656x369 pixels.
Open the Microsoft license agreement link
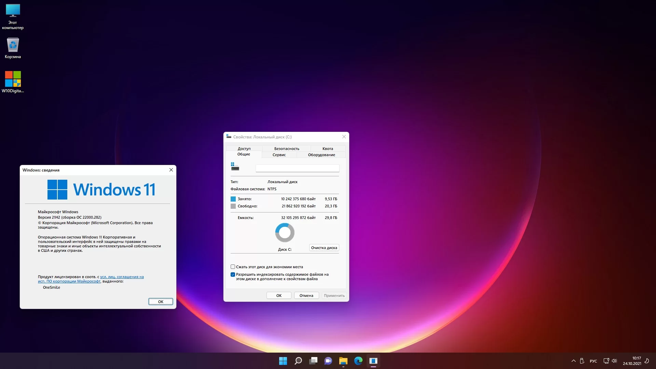[122, 277]
